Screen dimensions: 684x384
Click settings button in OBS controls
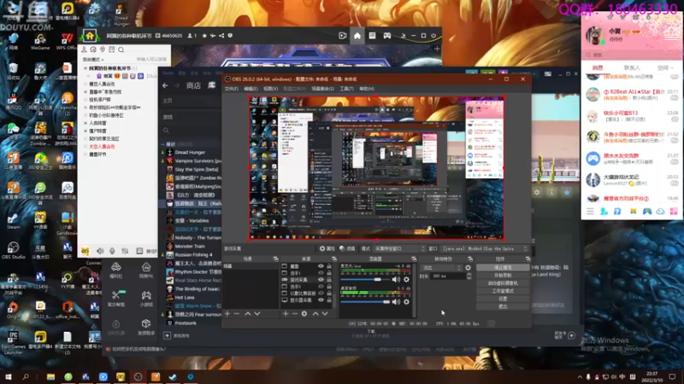tap(503, 299)
